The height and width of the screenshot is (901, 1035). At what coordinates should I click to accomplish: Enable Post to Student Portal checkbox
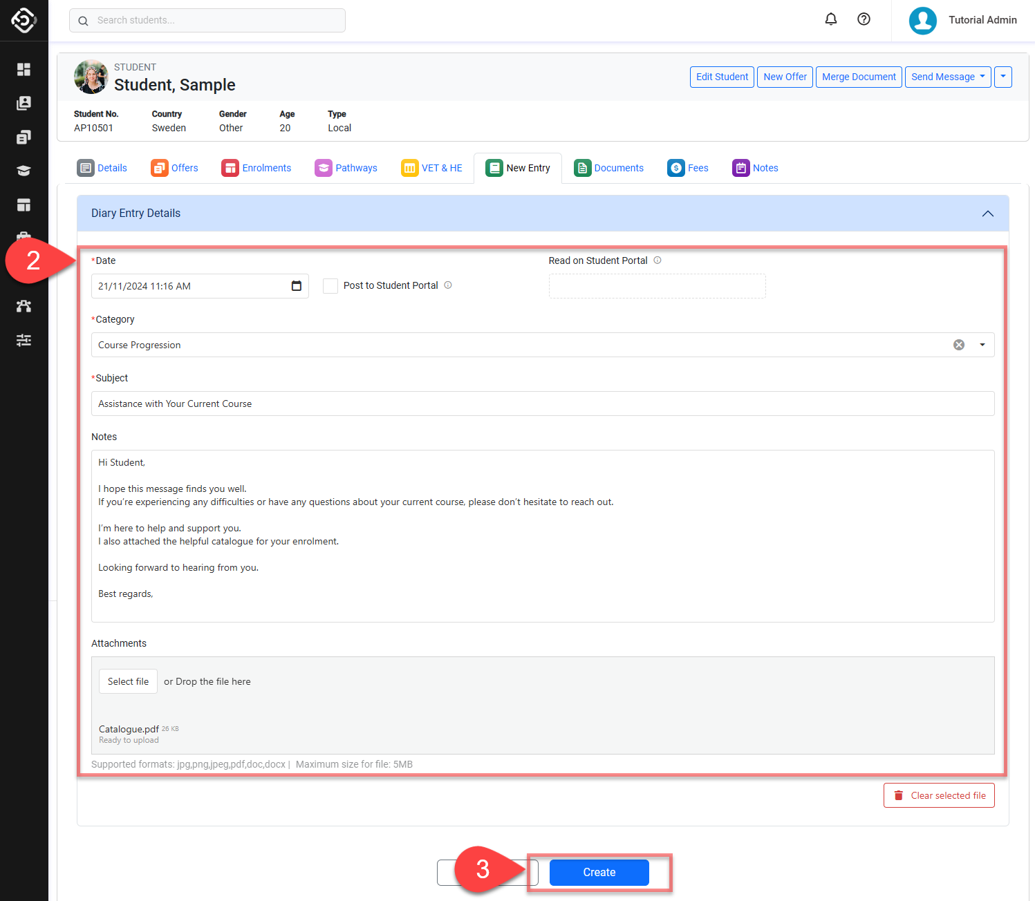pos(330,286)
